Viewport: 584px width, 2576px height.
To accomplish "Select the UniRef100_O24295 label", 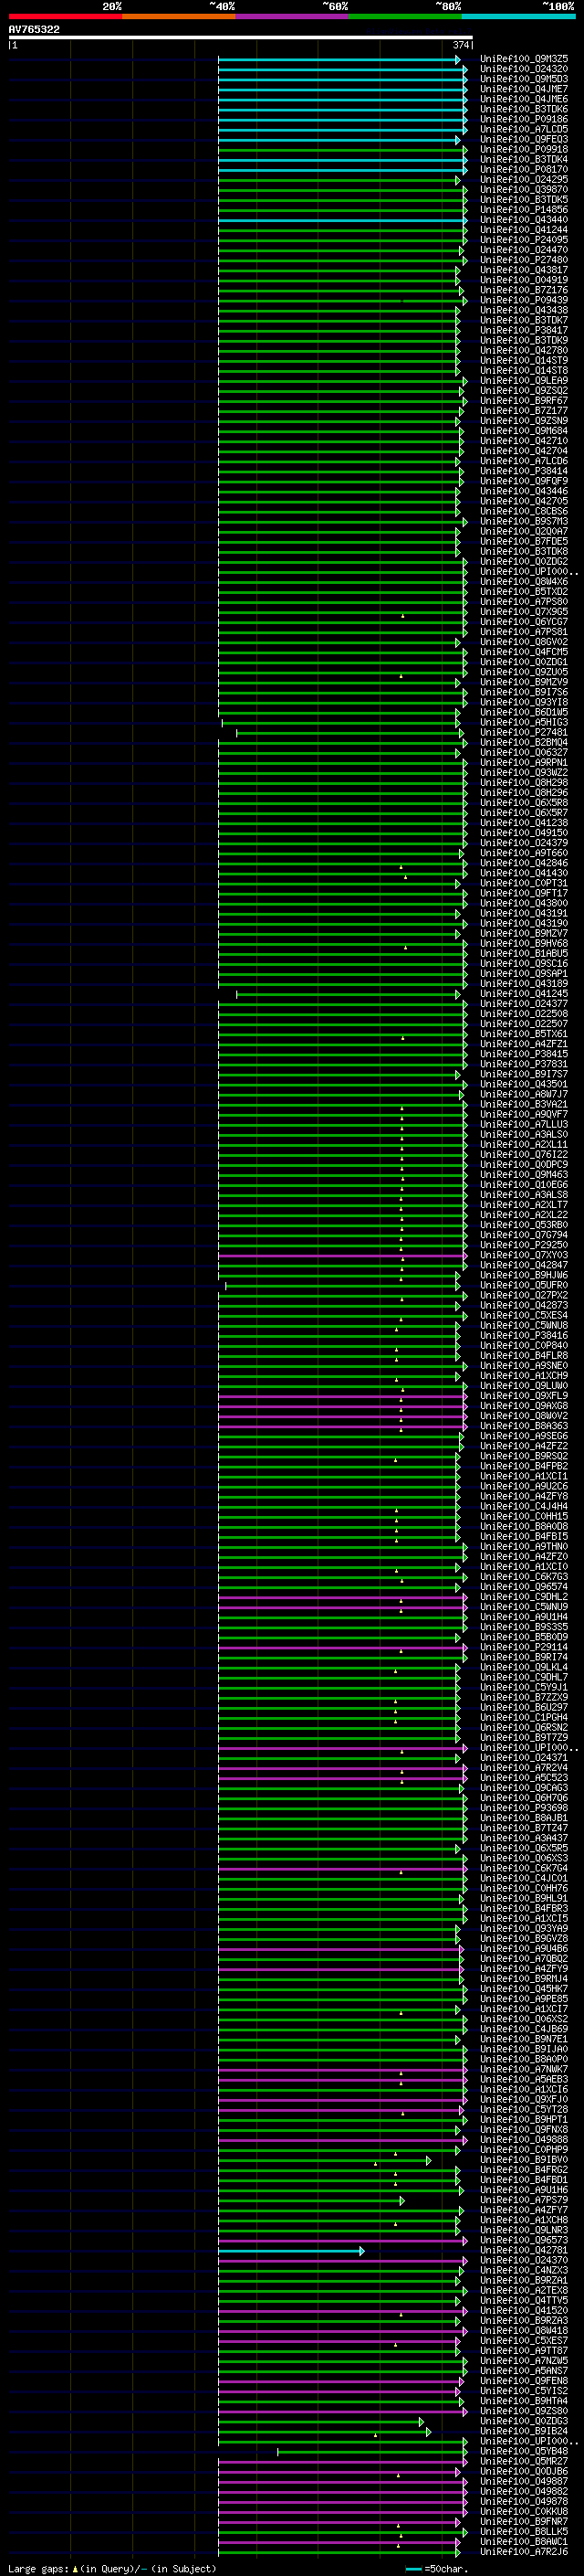I will click(x=523, y=179).
